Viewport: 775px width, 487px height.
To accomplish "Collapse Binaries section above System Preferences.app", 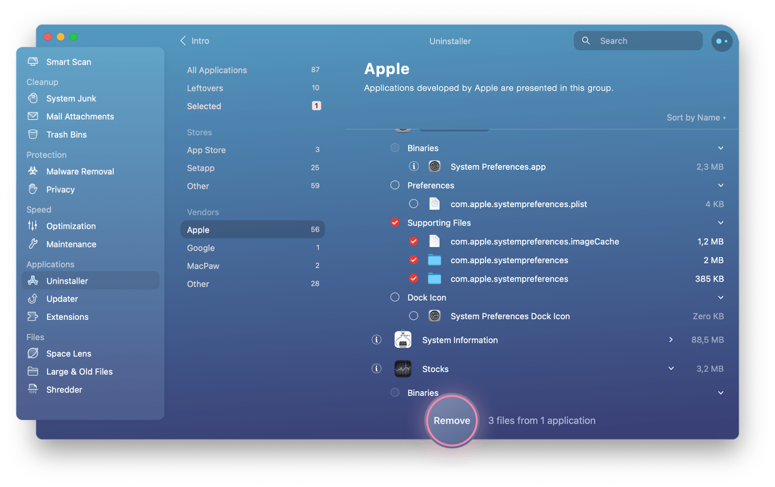I will point(721,148).
